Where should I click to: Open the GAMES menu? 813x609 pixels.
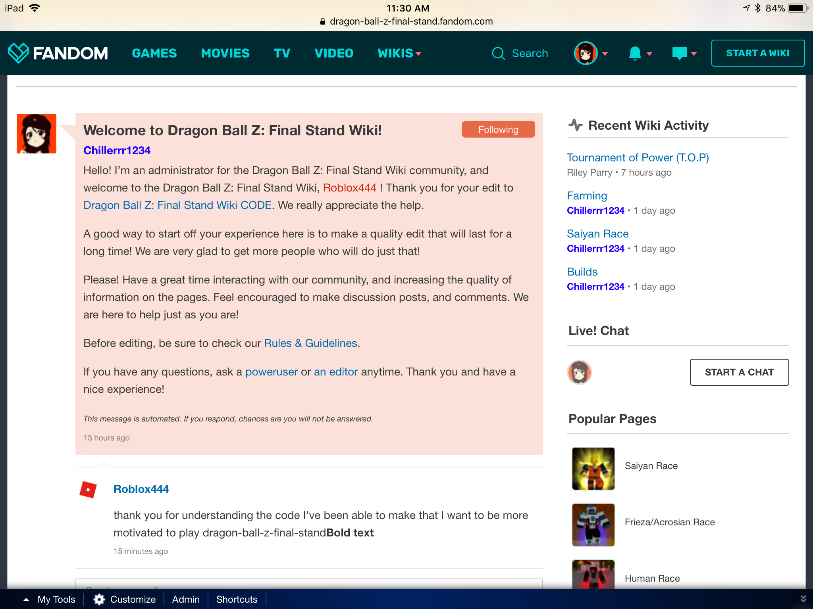pyautogui.click(x=154, y=53)
